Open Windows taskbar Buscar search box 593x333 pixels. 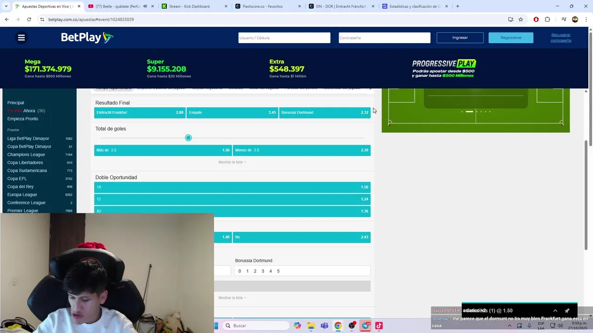click(x=255, y=326)
